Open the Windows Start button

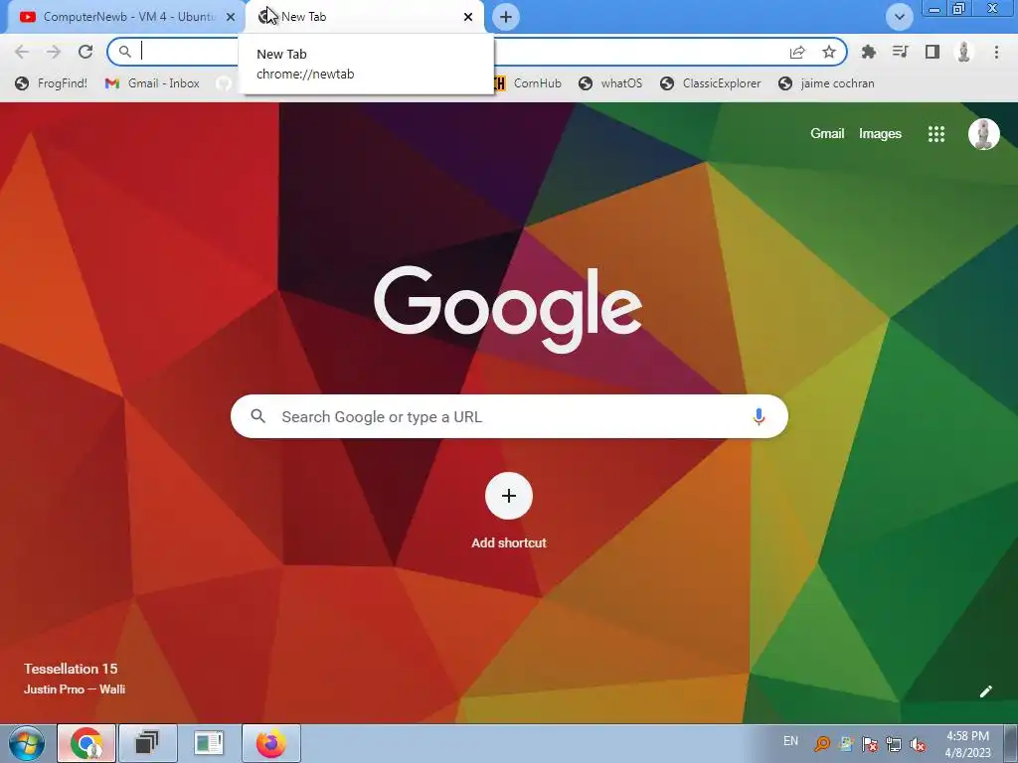coord(27,743)
